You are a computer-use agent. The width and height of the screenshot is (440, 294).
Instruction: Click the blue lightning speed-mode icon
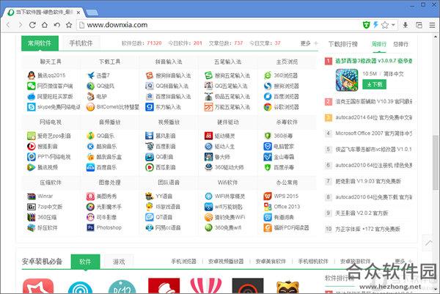coord(375,25)
